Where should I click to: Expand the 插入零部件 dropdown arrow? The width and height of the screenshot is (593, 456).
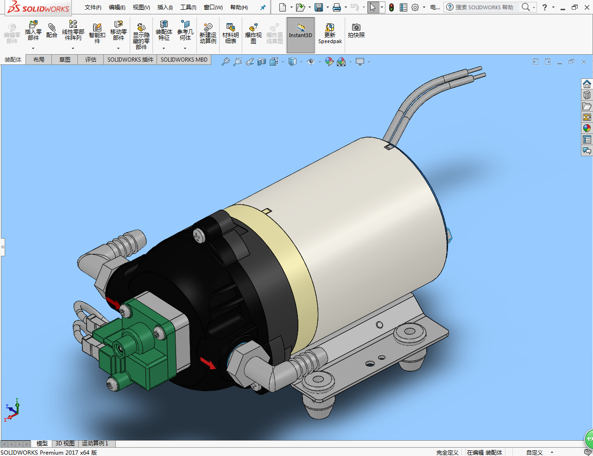(33, 48)
